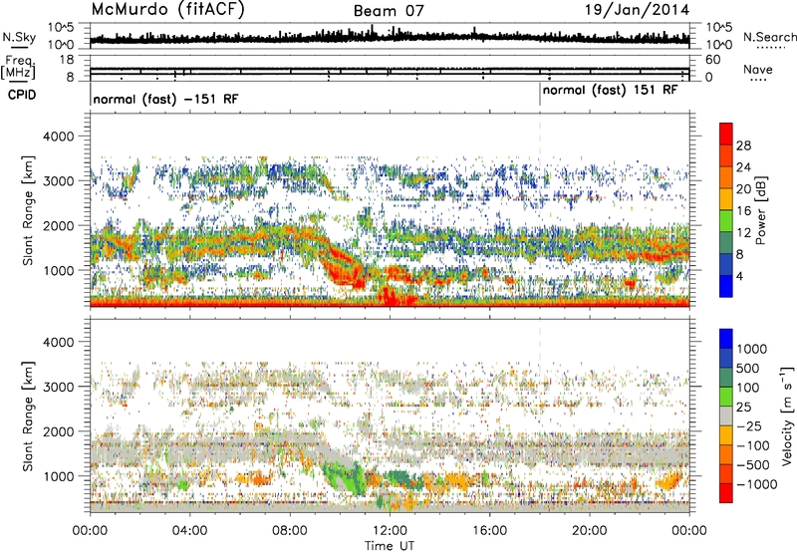Screen dimensions: 797x552
Task: Click the '2000' tick on velocity panel
Action: [58, 431]
